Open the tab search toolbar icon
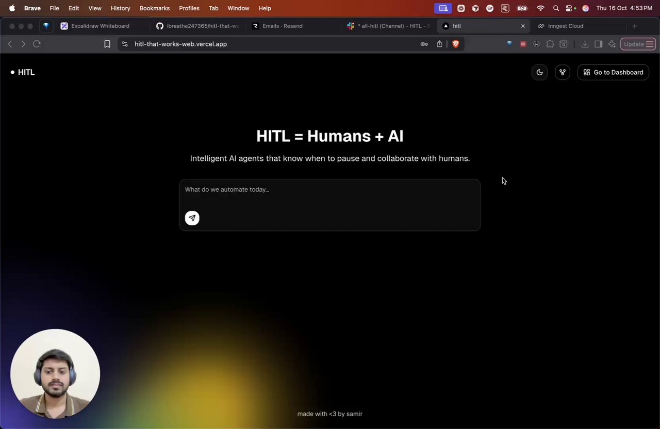 click(564, 44)
